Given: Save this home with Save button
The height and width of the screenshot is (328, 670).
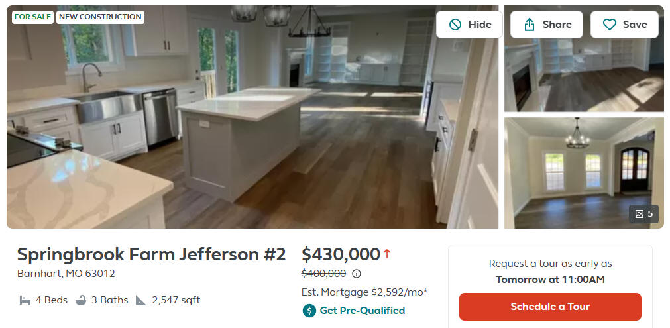Looking at the screenshot, I should pos(624,25).
